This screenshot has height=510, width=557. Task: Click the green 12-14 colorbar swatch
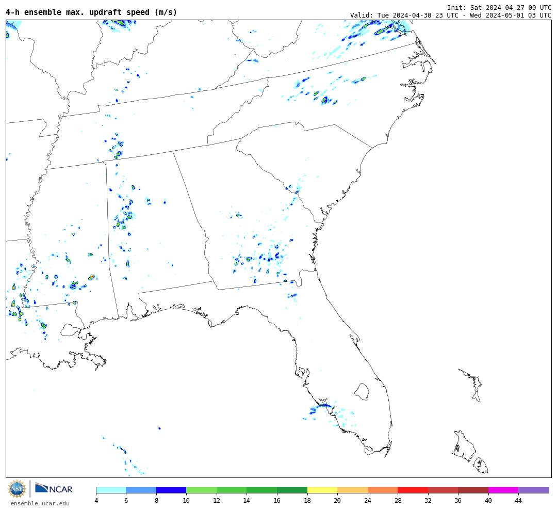click(x=232, y=490)
